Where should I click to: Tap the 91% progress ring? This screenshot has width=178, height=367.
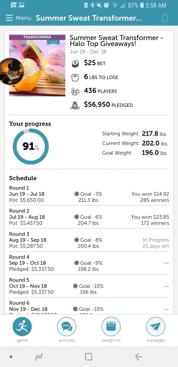click(31, 146)
